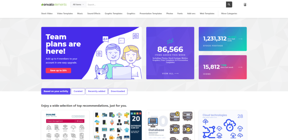Open More Categories menu

click(x=229, y=14)
